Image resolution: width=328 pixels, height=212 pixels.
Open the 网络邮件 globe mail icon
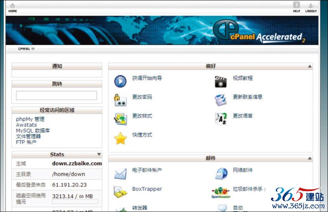point(221,174)
